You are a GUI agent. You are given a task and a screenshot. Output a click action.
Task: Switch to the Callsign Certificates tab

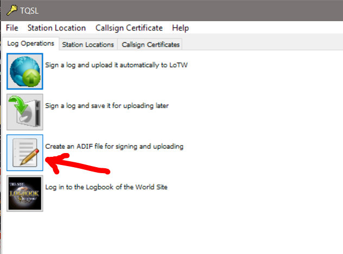coord(150,45)
